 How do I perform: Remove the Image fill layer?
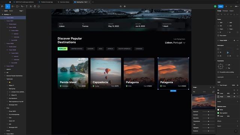point(237,97)
